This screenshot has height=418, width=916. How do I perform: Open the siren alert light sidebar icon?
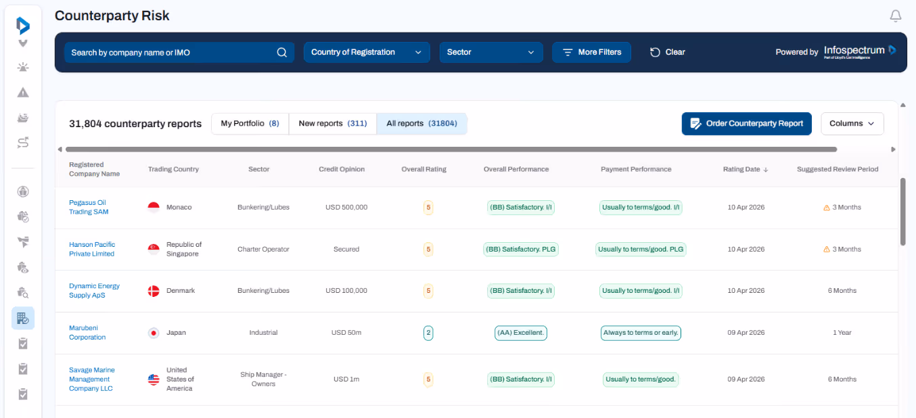pyautogui.click(x=23, y=67)
